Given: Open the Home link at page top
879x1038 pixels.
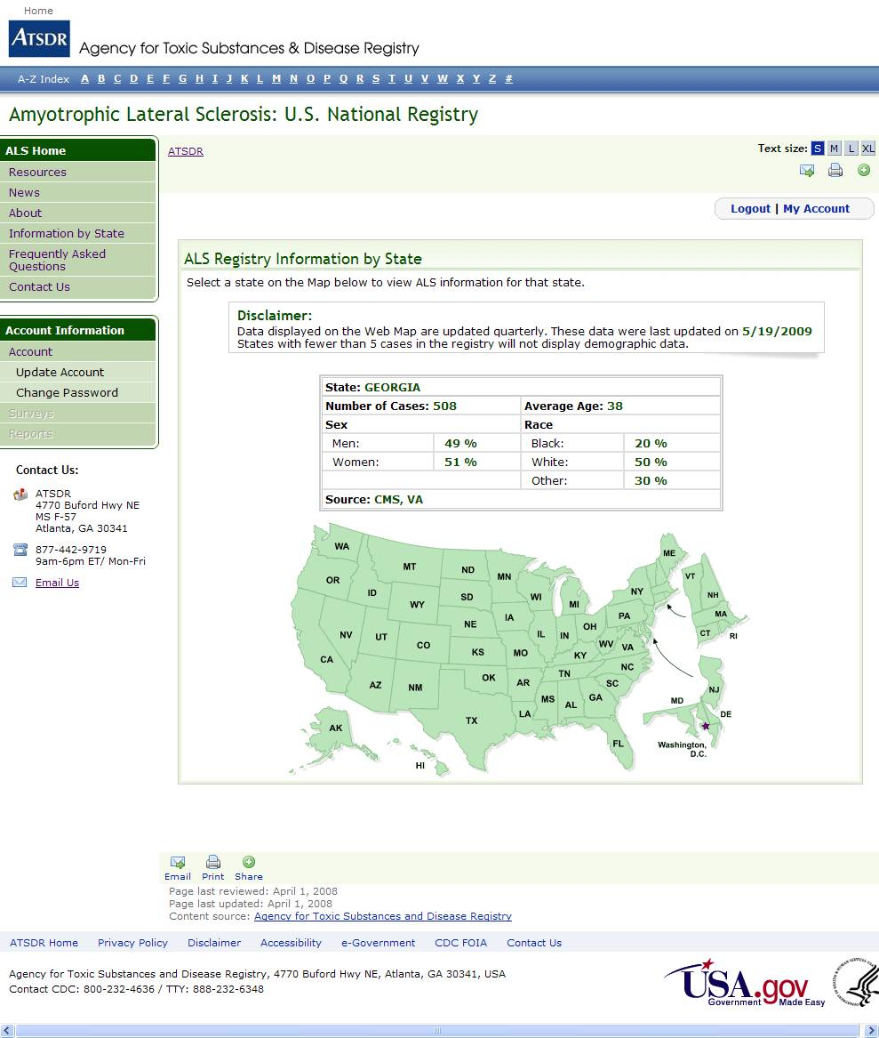Looking at the screenshot, I should point(38,11).
